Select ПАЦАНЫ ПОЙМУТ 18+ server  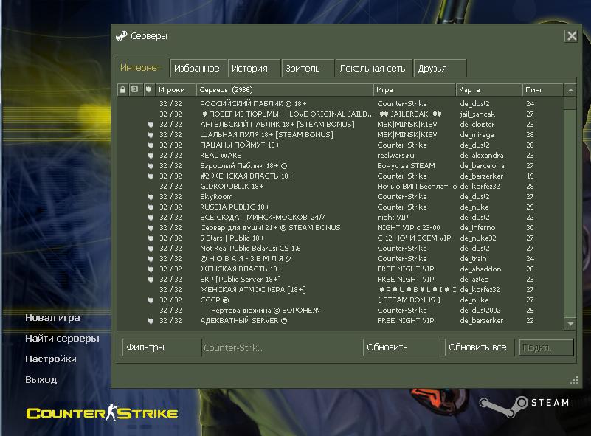[x=341, y=145]
